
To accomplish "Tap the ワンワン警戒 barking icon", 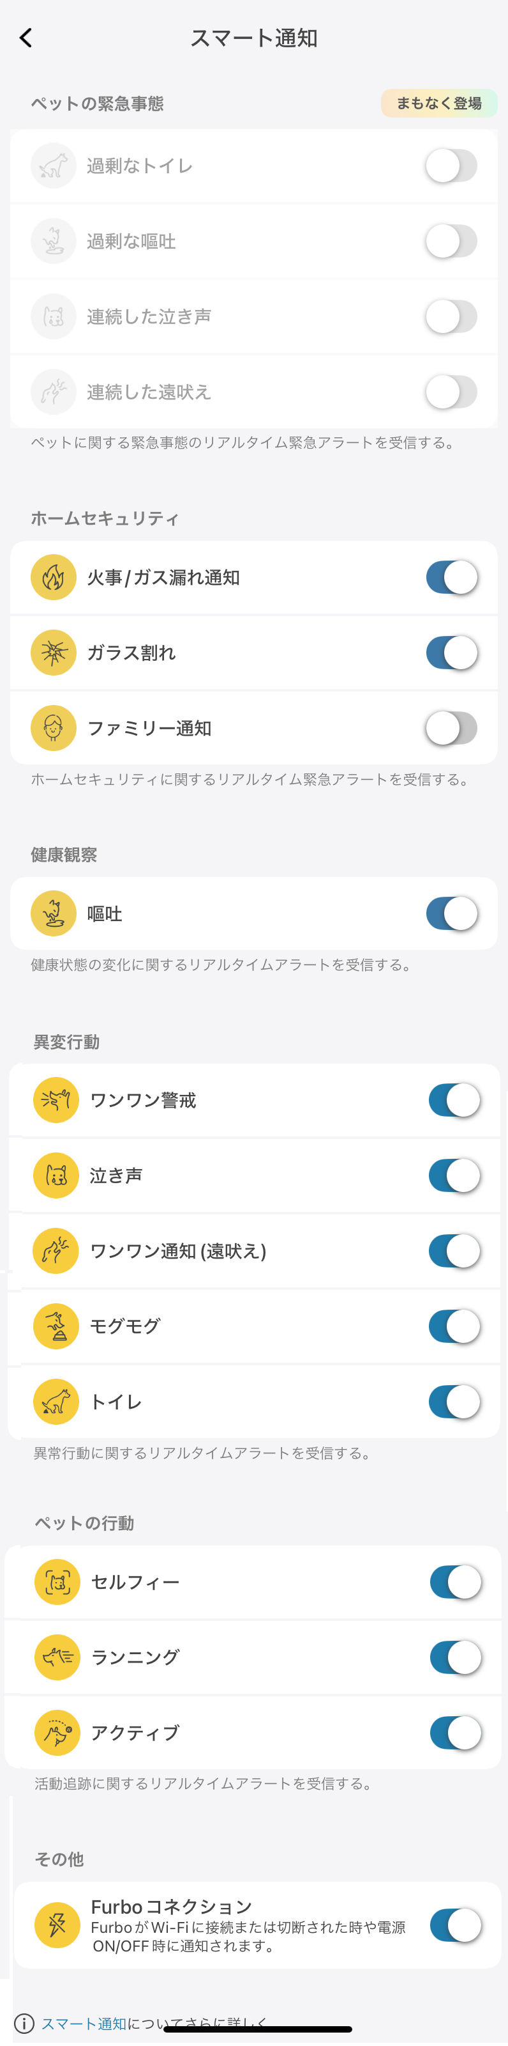I will (56, 1099).
